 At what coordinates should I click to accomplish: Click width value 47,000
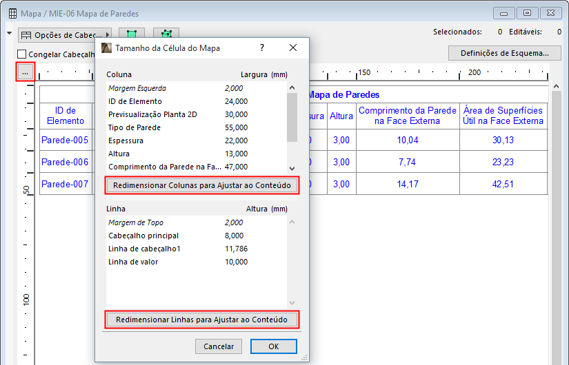pyautogui.click(x=237, y=167)
